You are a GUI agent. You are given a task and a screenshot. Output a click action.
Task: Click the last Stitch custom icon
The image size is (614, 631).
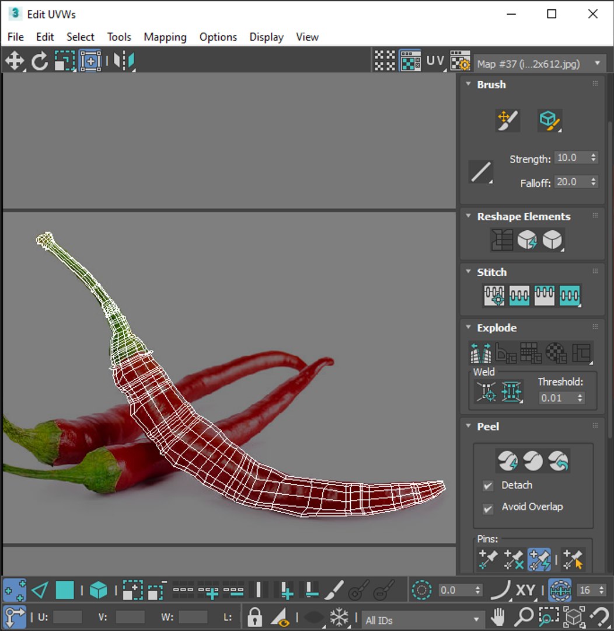570,296
